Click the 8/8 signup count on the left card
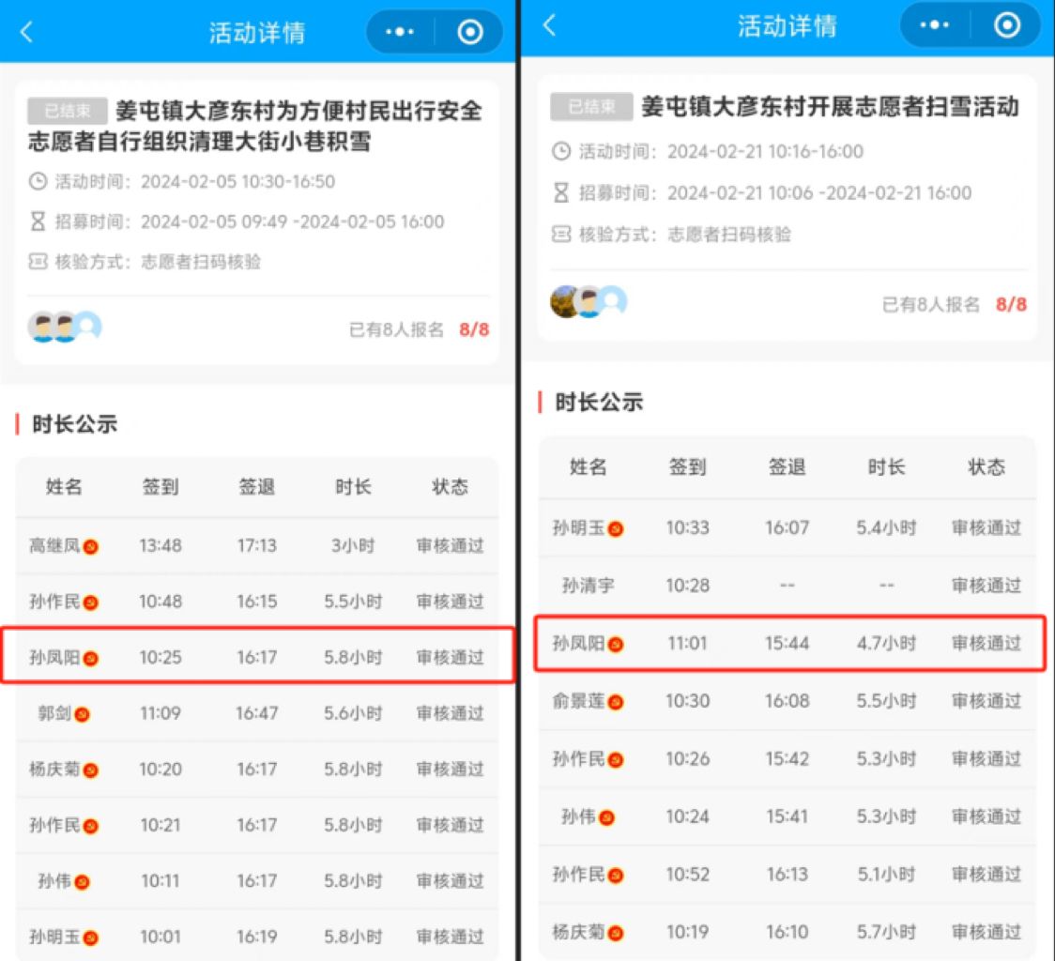The width and height of the screenshot is (1055, 961). click(x=474, y=329)
